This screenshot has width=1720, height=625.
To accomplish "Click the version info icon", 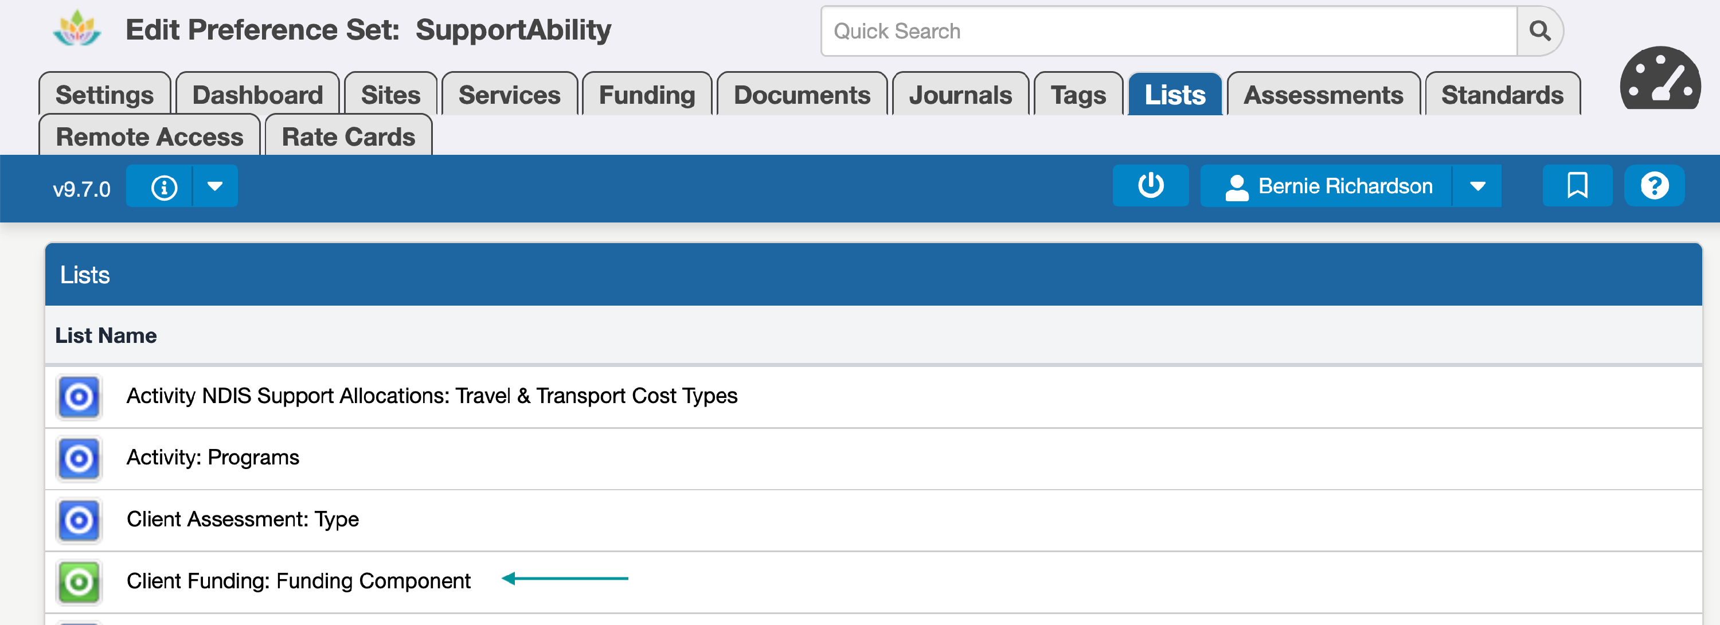I will click(163, 187).
